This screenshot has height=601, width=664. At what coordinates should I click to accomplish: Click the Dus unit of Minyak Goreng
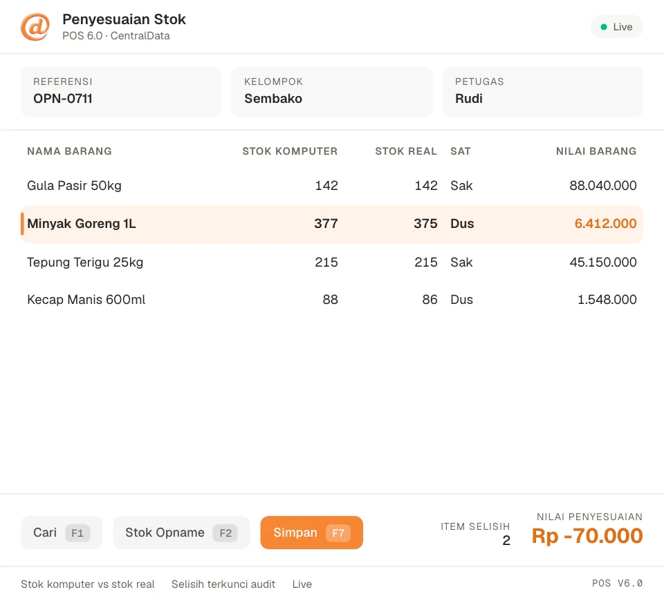(462, 223)
